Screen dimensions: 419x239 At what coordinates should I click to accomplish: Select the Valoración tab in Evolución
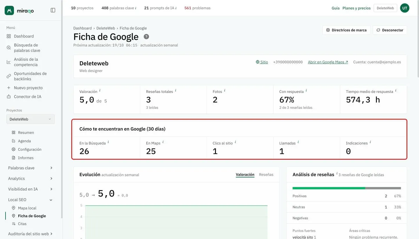click(245, 175)
